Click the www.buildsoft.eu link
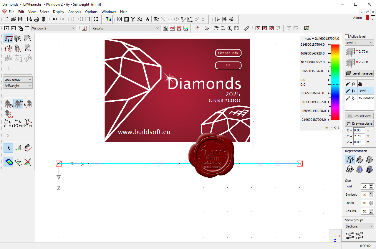The height and width of the screenshot is (249, 376). [x=144, y=132]
